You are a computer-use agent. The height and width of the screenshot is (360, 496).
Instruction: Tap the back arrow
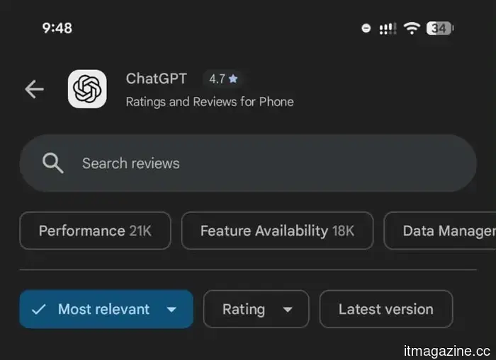tap(34, 89)
